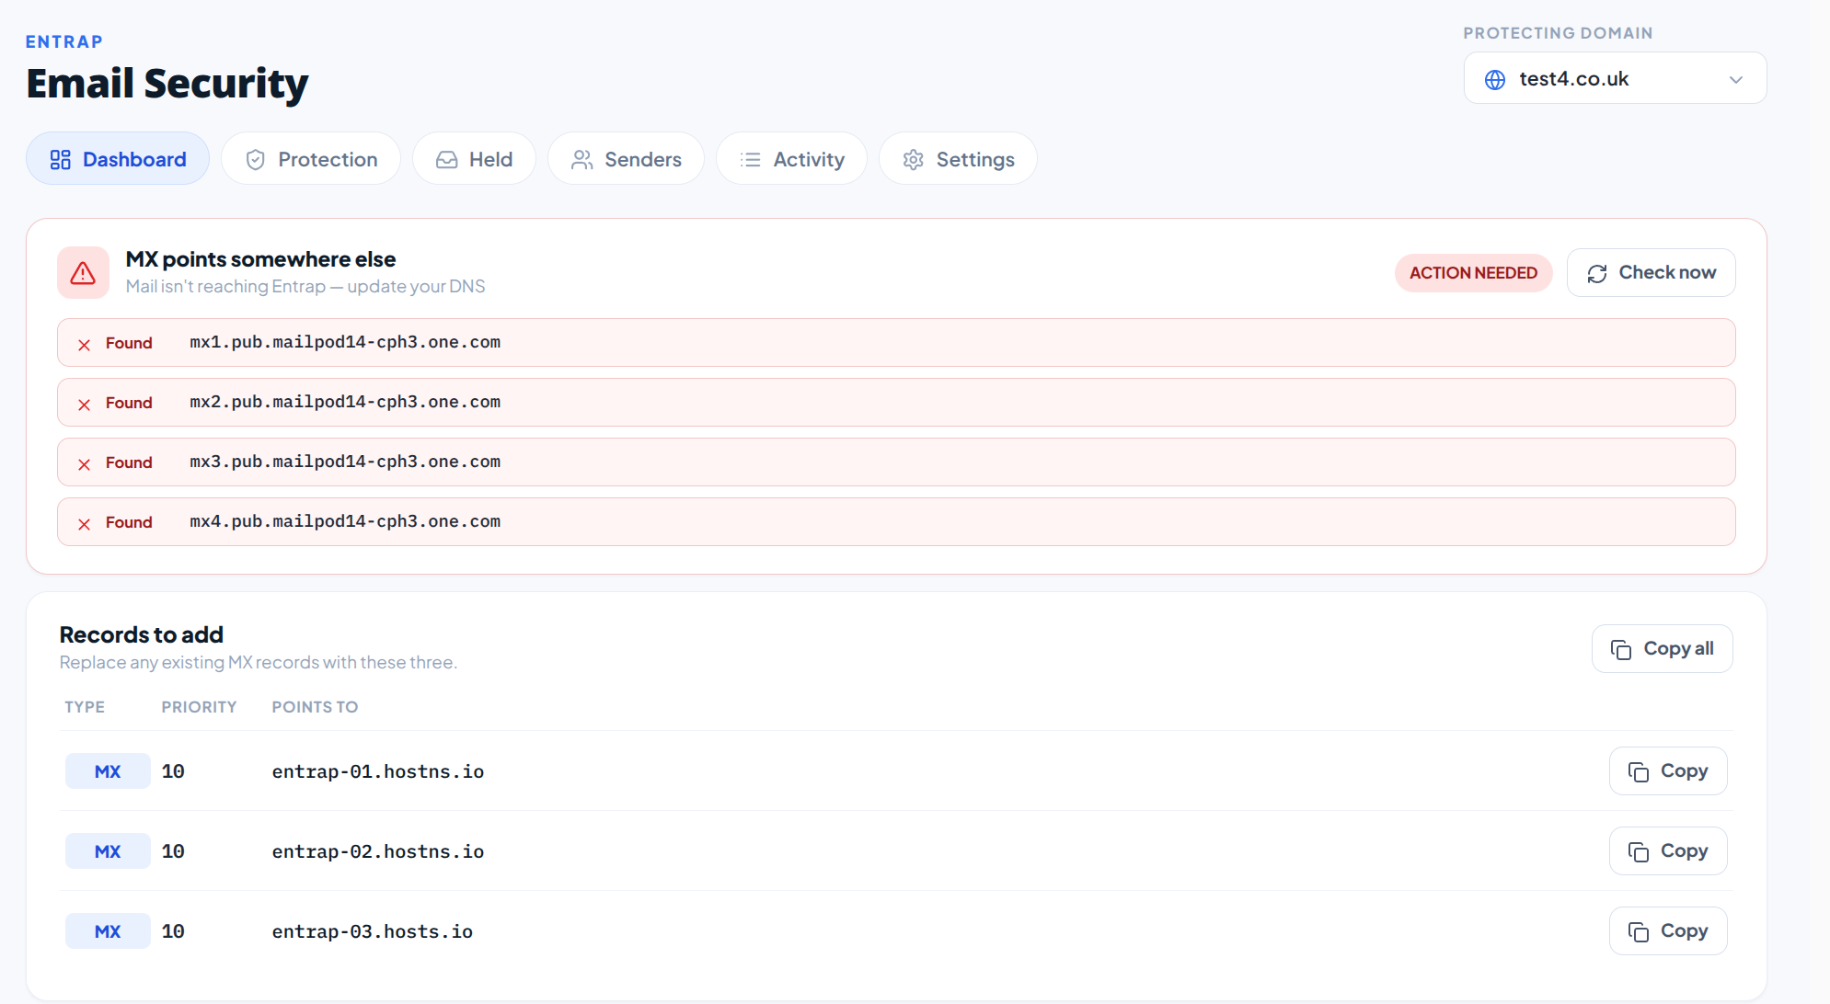This screenshot has width=1830, height=1004.
Task: Click priority 10 in entrap-03 row
Action: click(173, 931)
